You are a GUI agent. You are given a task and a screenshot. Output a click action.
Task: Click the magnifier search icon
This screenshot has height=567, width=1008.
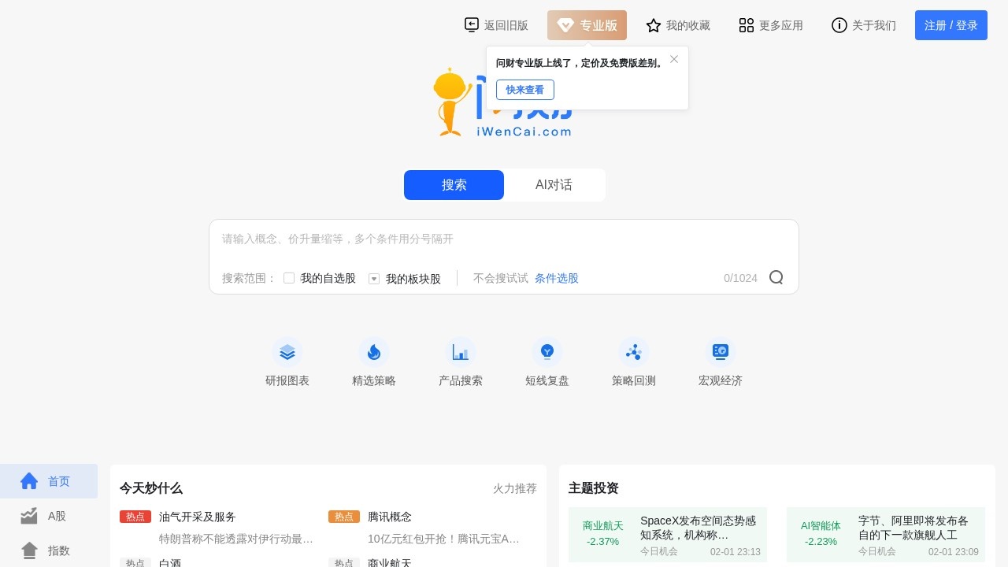click(776, 277)
